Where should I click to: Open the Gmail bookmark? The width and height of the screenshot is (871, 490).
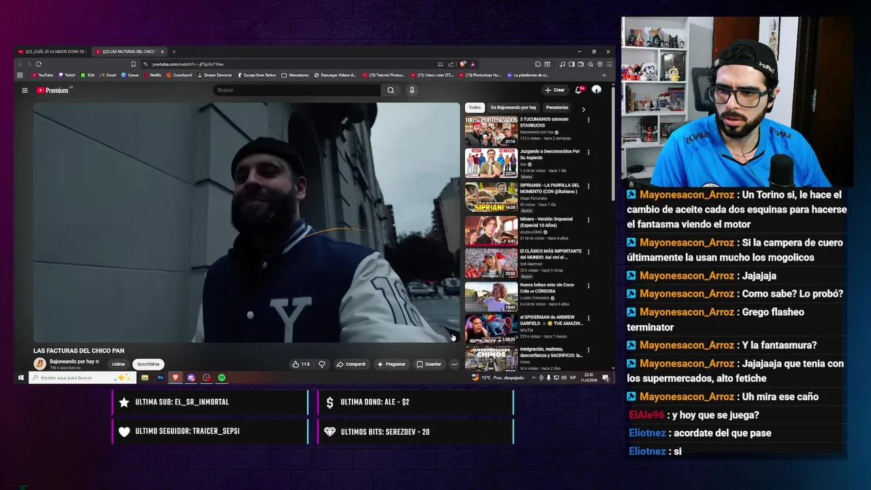[108, 75]
